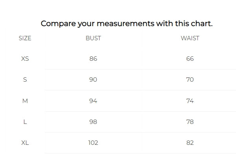The image size is (236, 161).
Task: Click bust value 90 for S
Action: 93,80
